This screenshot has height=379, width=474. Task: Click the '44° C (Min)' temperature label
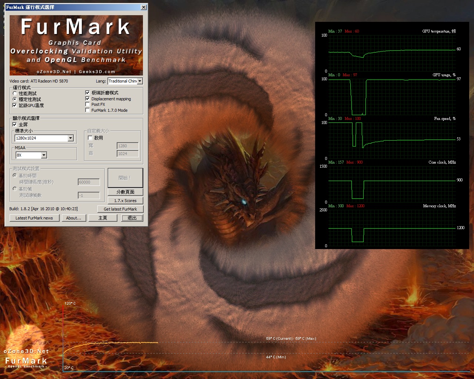click(276, 357)
